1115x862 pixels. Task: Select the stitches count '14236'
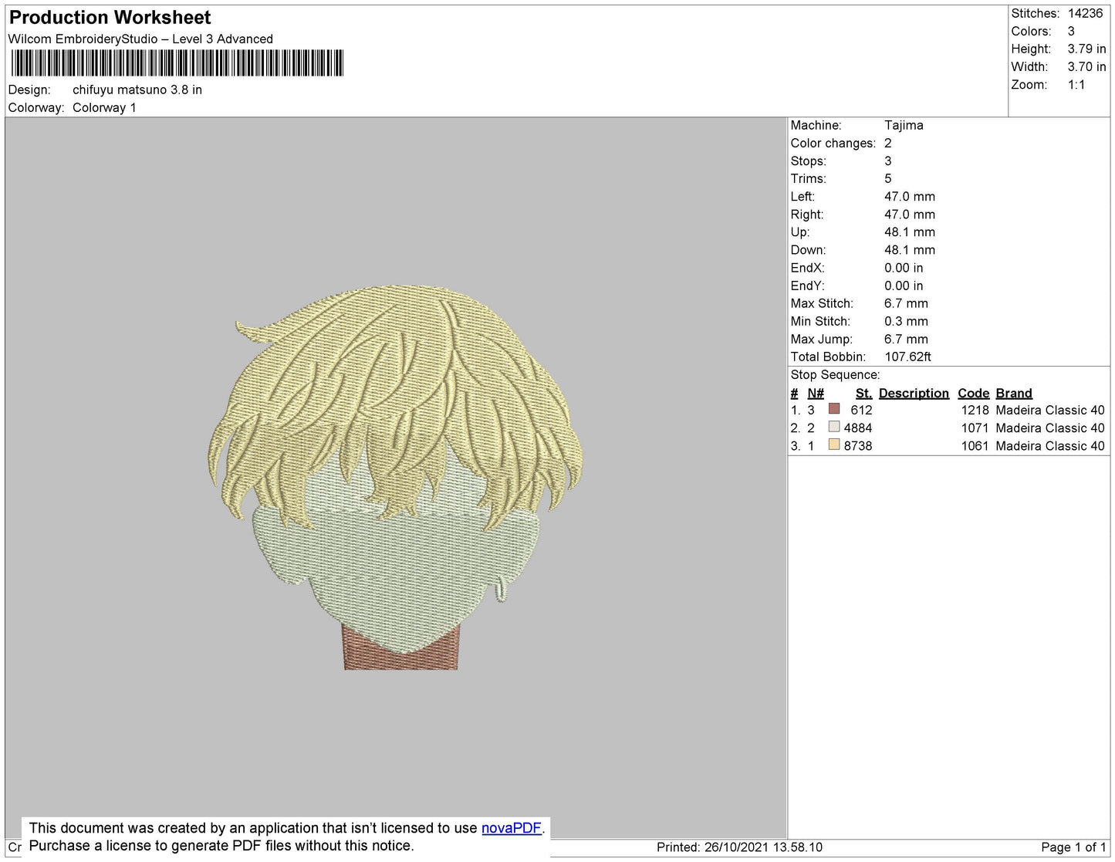(x=1085, y=14)
